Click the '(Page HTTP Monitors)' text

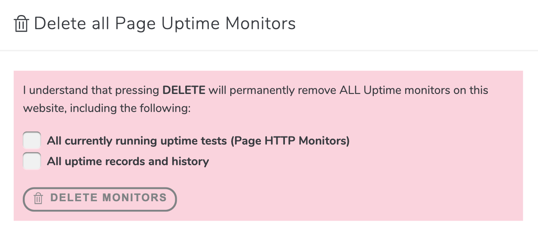tap(290, 141)
